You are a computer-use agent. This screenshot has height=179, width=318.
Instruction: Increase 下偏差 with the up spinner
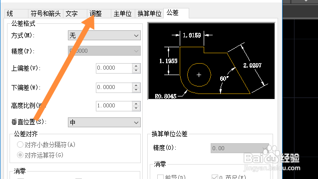(136, 85)
